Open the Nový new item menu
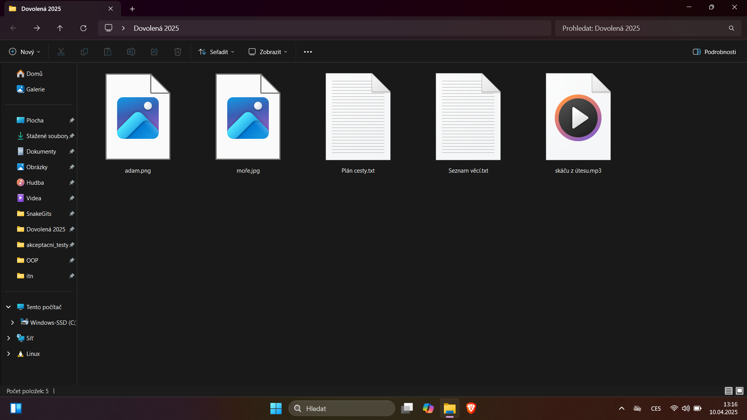 (24, 51)
